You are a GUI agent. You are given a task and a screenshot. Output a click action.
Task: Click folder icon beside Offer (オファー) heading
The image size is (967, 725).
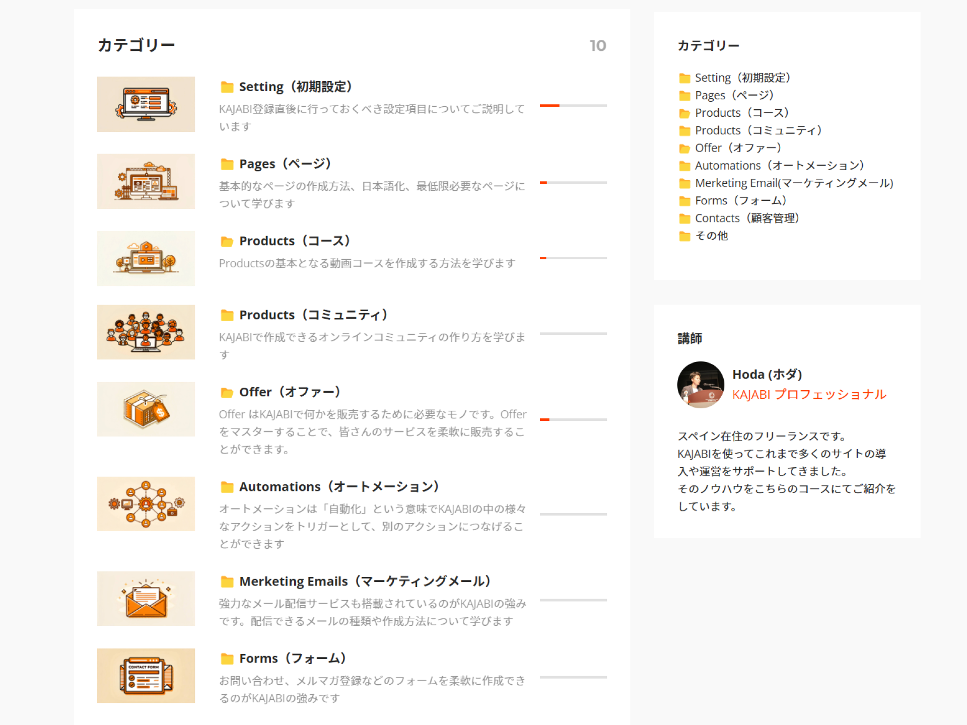(227, 392)
